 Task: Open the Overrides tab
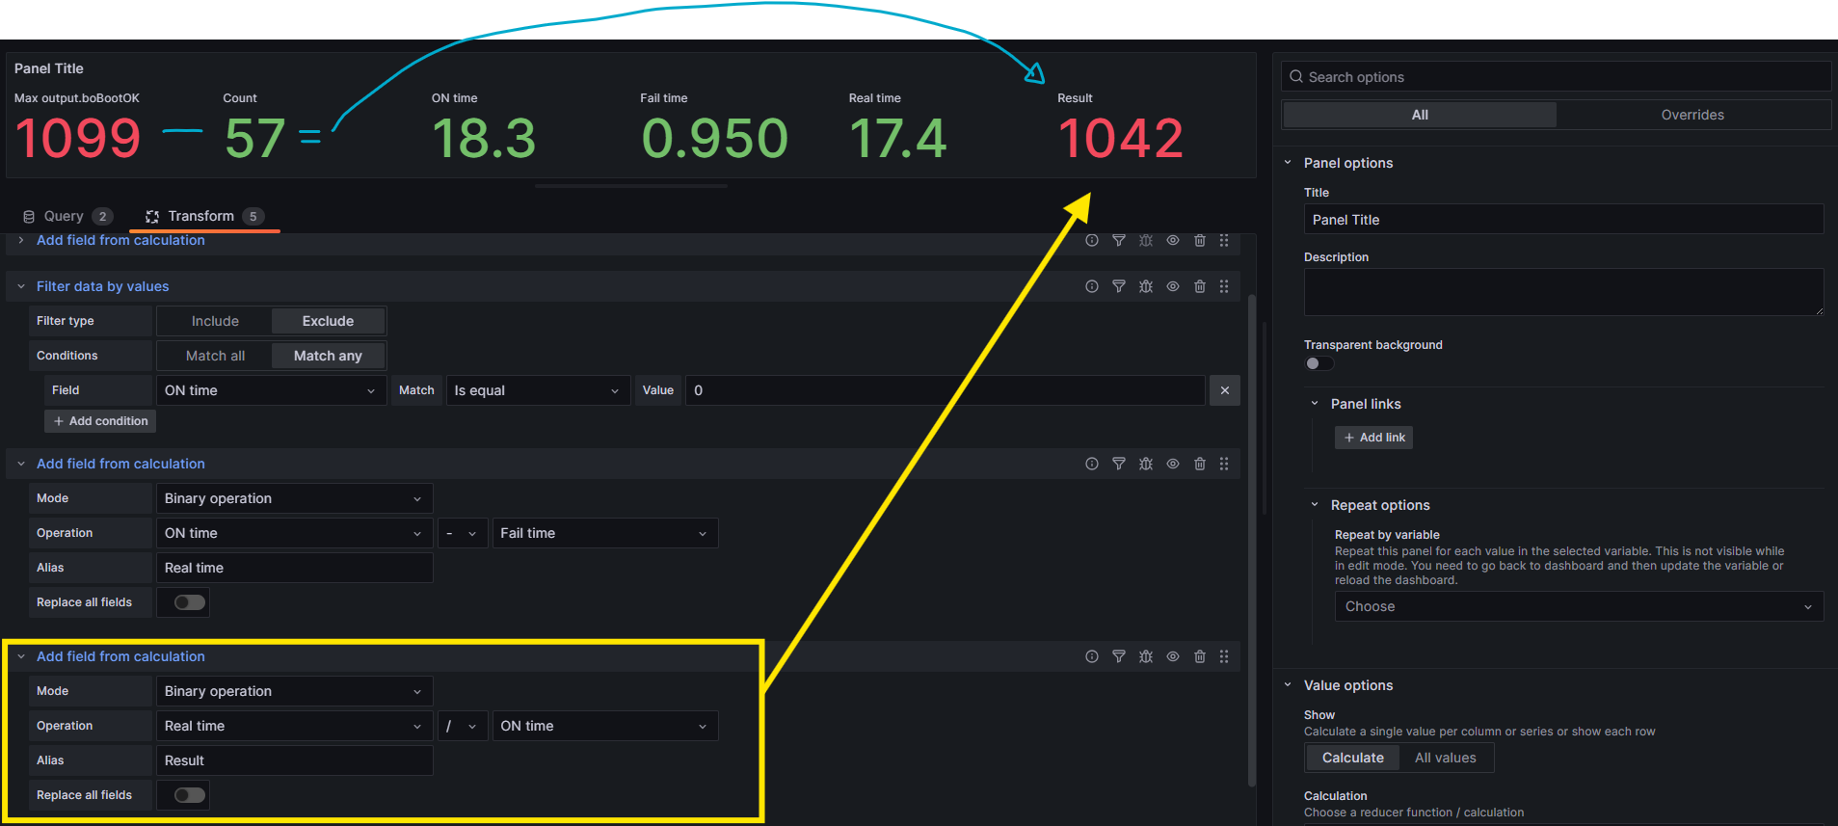1692,115
